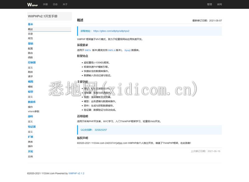Open 定义 under 控制器 section

click(x=30, y=68)
